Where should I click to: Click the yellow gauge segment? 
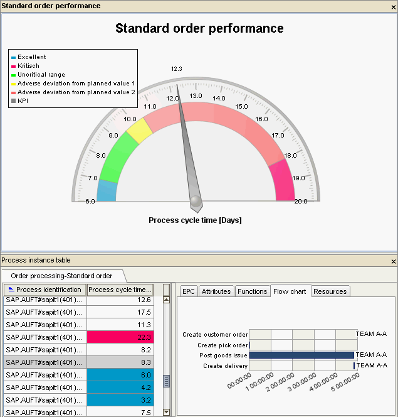coord(140,131)
